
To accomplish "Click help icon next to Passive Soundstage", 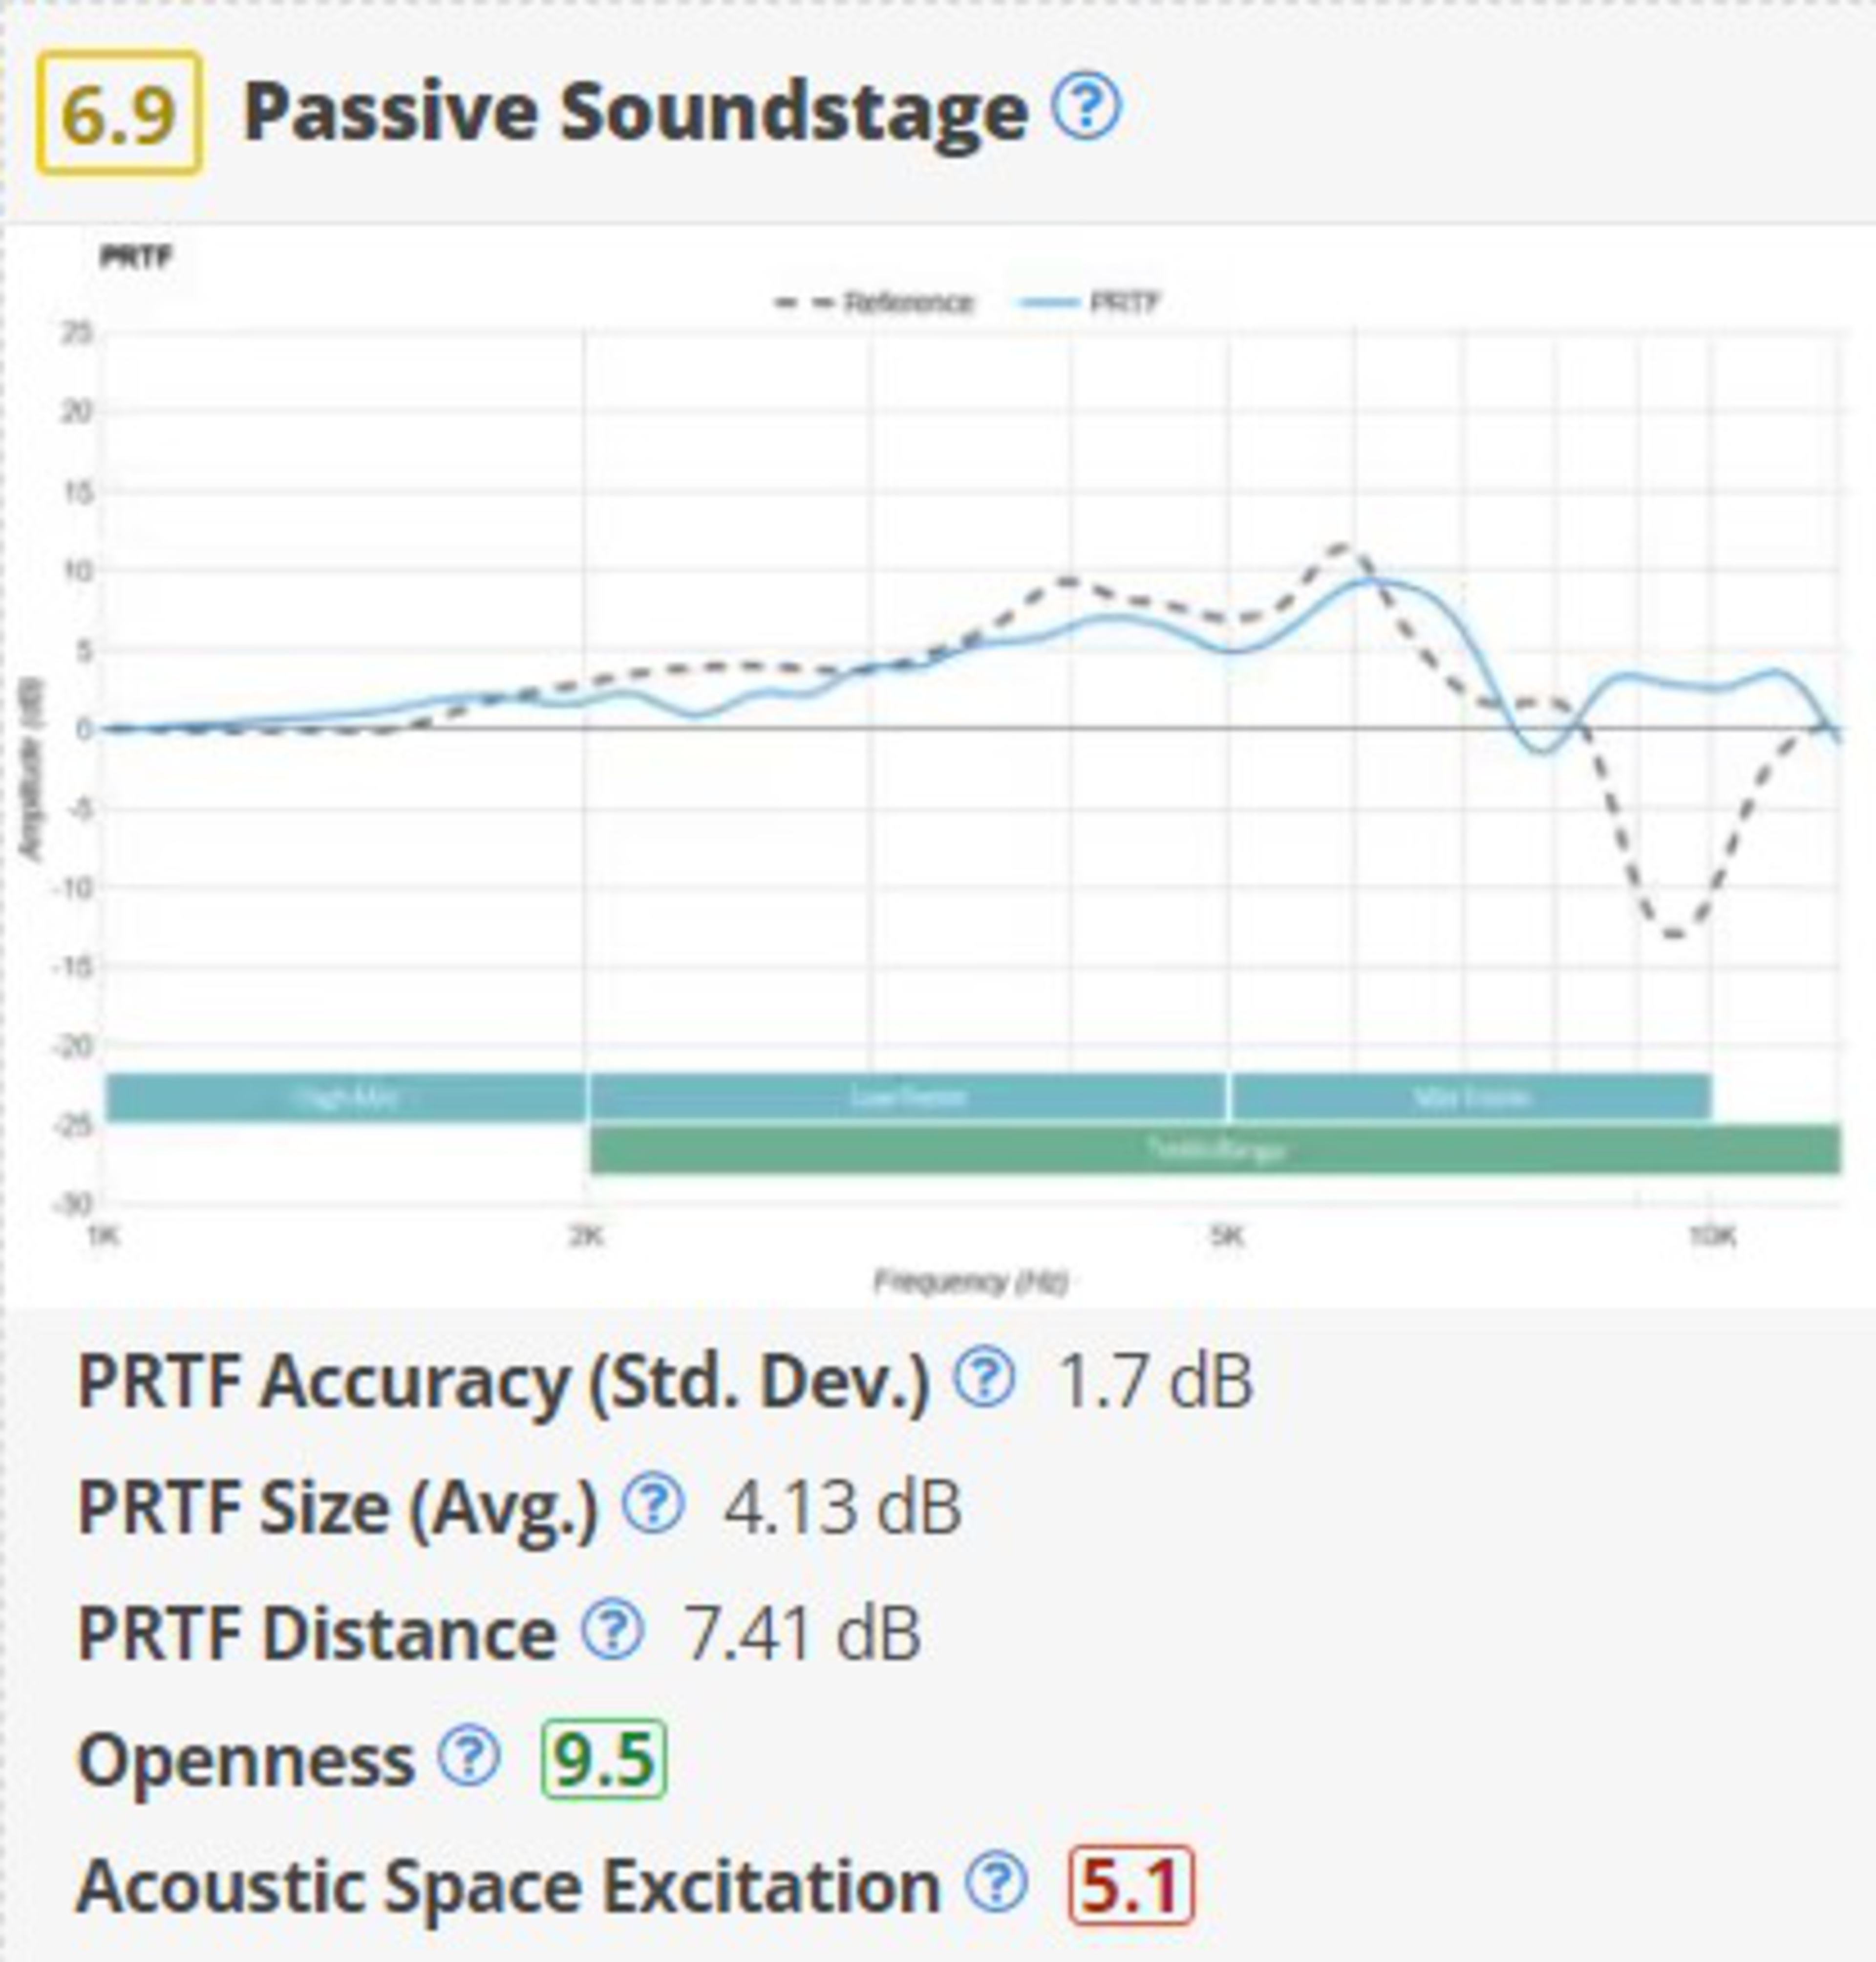I will pos(1087,109).
